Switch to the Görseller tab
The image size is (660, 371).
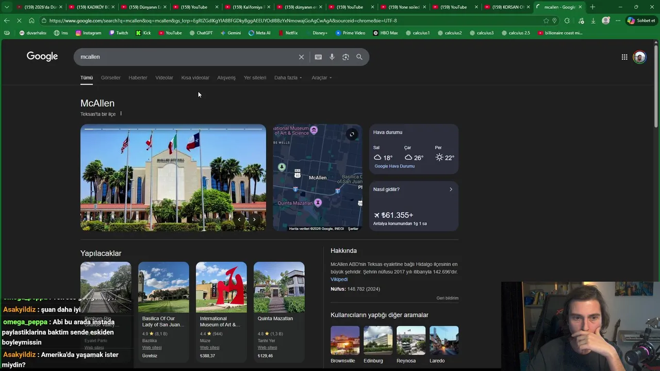(x=111, y=78)
